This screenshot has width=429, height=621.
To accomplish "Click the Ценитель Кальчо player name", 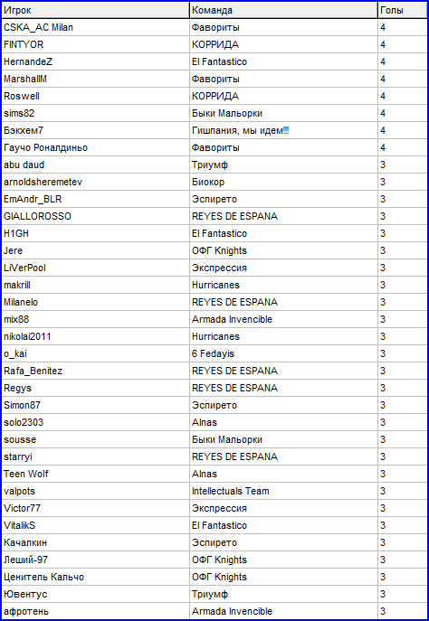I will pos(43,577).
